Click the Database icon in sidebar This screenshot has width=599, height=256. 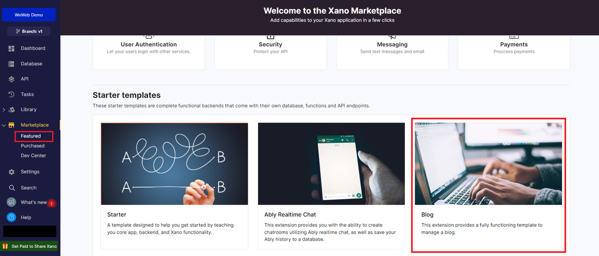click(x=11, y=64)
